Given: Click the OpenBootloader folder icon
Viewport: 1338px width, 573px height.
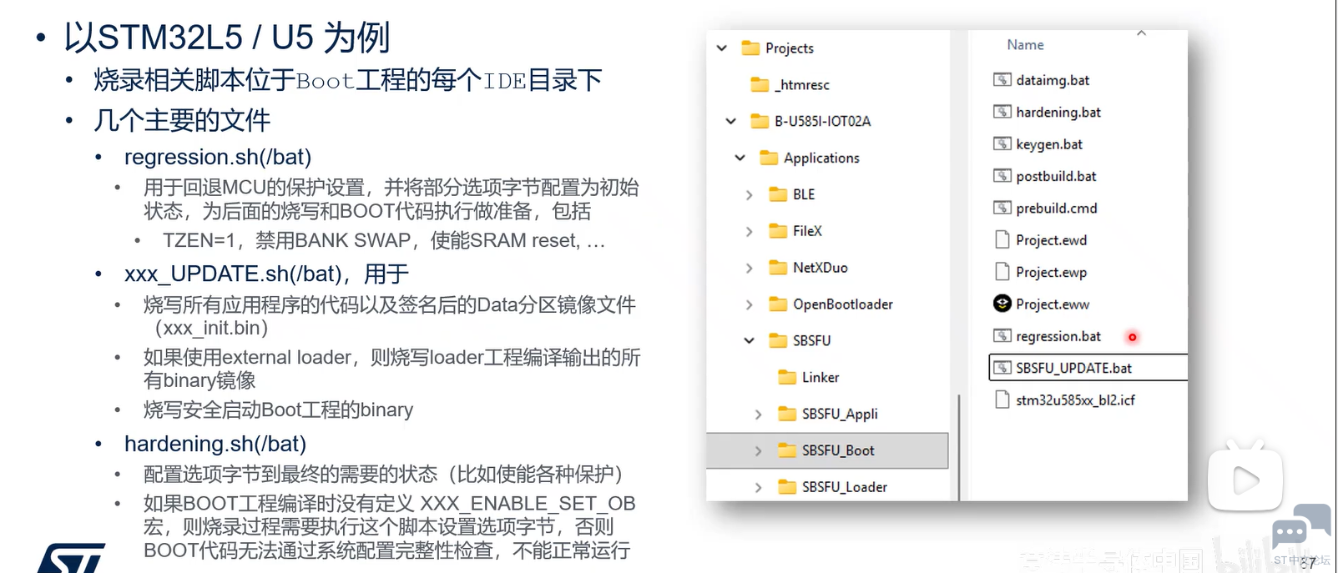Looking at the screenshot, I should pos(778,304).
